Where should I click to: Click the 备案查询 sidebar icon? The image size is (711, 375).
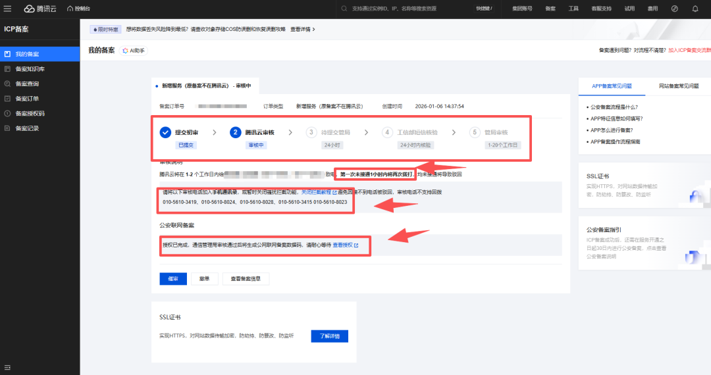pyautogui.click(x=7, y=84)
